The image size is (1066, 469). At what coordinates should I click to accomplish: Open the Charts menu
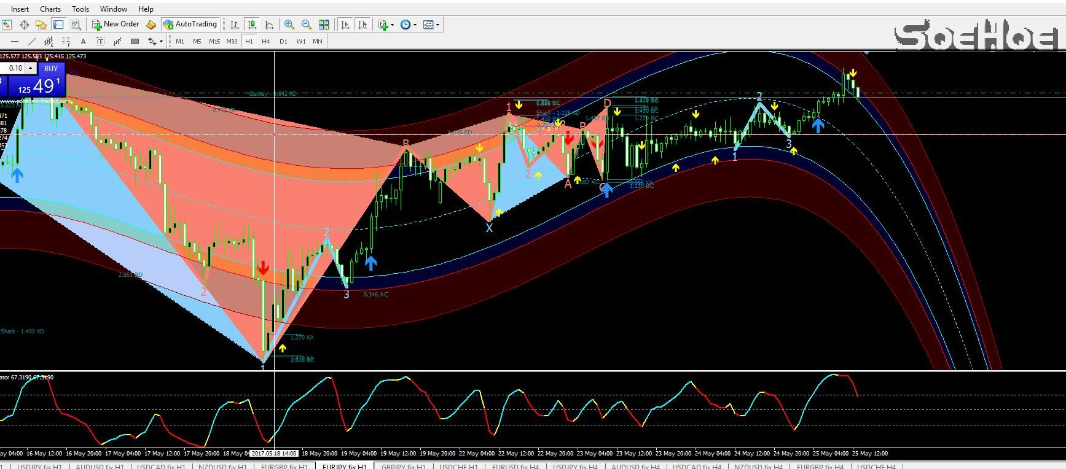[50, 9]
